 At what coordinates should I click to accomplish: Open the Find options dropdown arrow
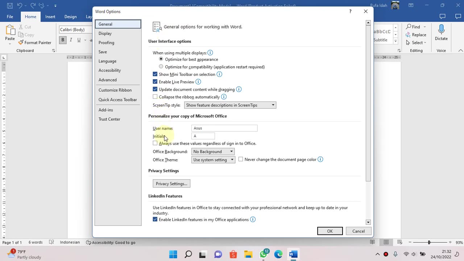point(424,27)
